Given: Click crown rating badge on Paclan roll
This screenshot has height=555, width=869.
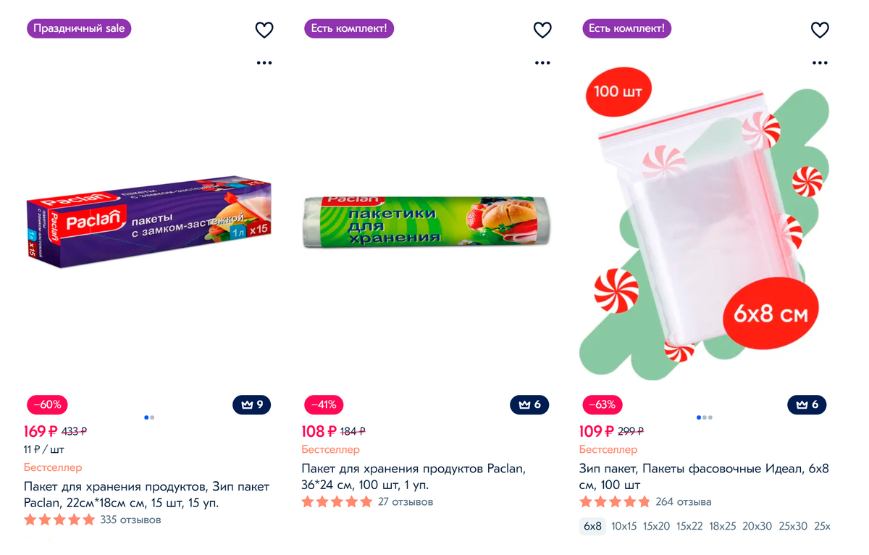Looking at the screenshot, I should (529, 404).
